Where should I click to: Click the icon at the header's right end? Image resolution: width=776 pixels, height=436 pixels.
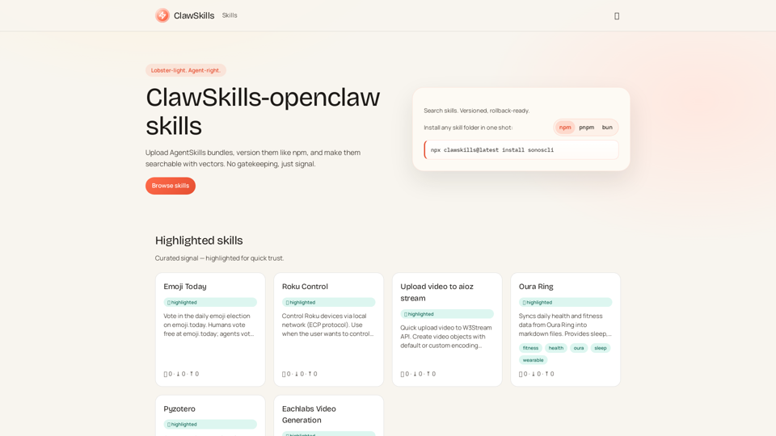pos(617,16)
